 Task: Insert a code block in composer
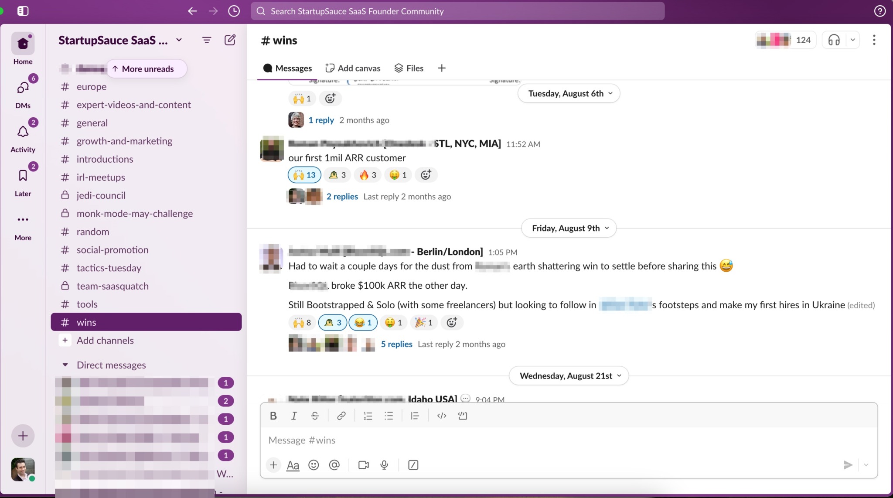click(462, 416)
